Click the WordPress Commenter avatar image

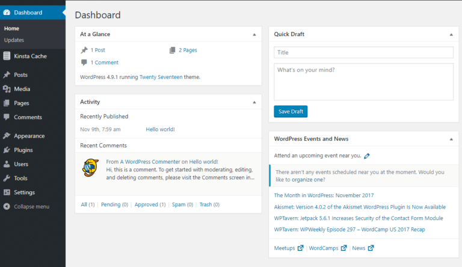point(90,168)
